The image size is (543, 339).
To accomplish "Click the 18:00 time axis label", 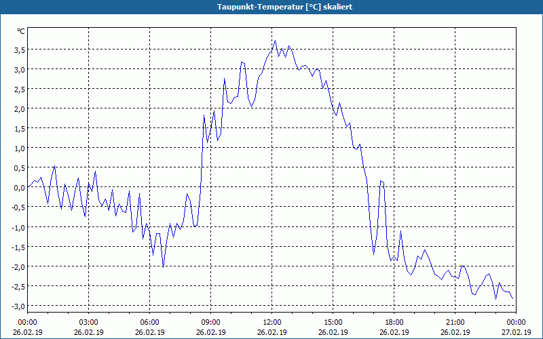I will click(394, 323).
